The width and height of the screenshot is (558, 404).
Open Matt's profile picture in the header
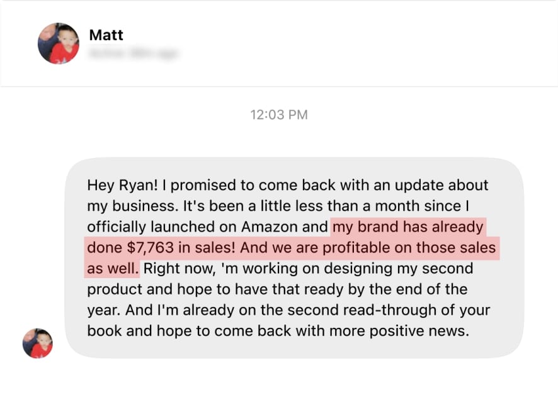(x=59, y=43)
